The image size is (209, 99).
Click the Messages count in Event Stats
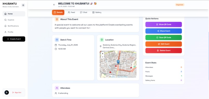point(182,76)
